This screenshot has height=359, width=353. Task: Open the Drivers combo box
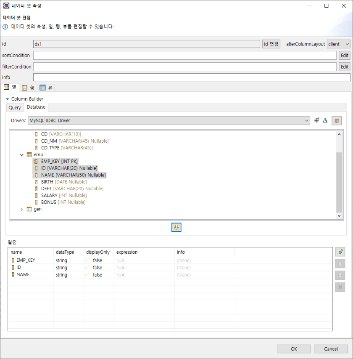coord(169,120)
